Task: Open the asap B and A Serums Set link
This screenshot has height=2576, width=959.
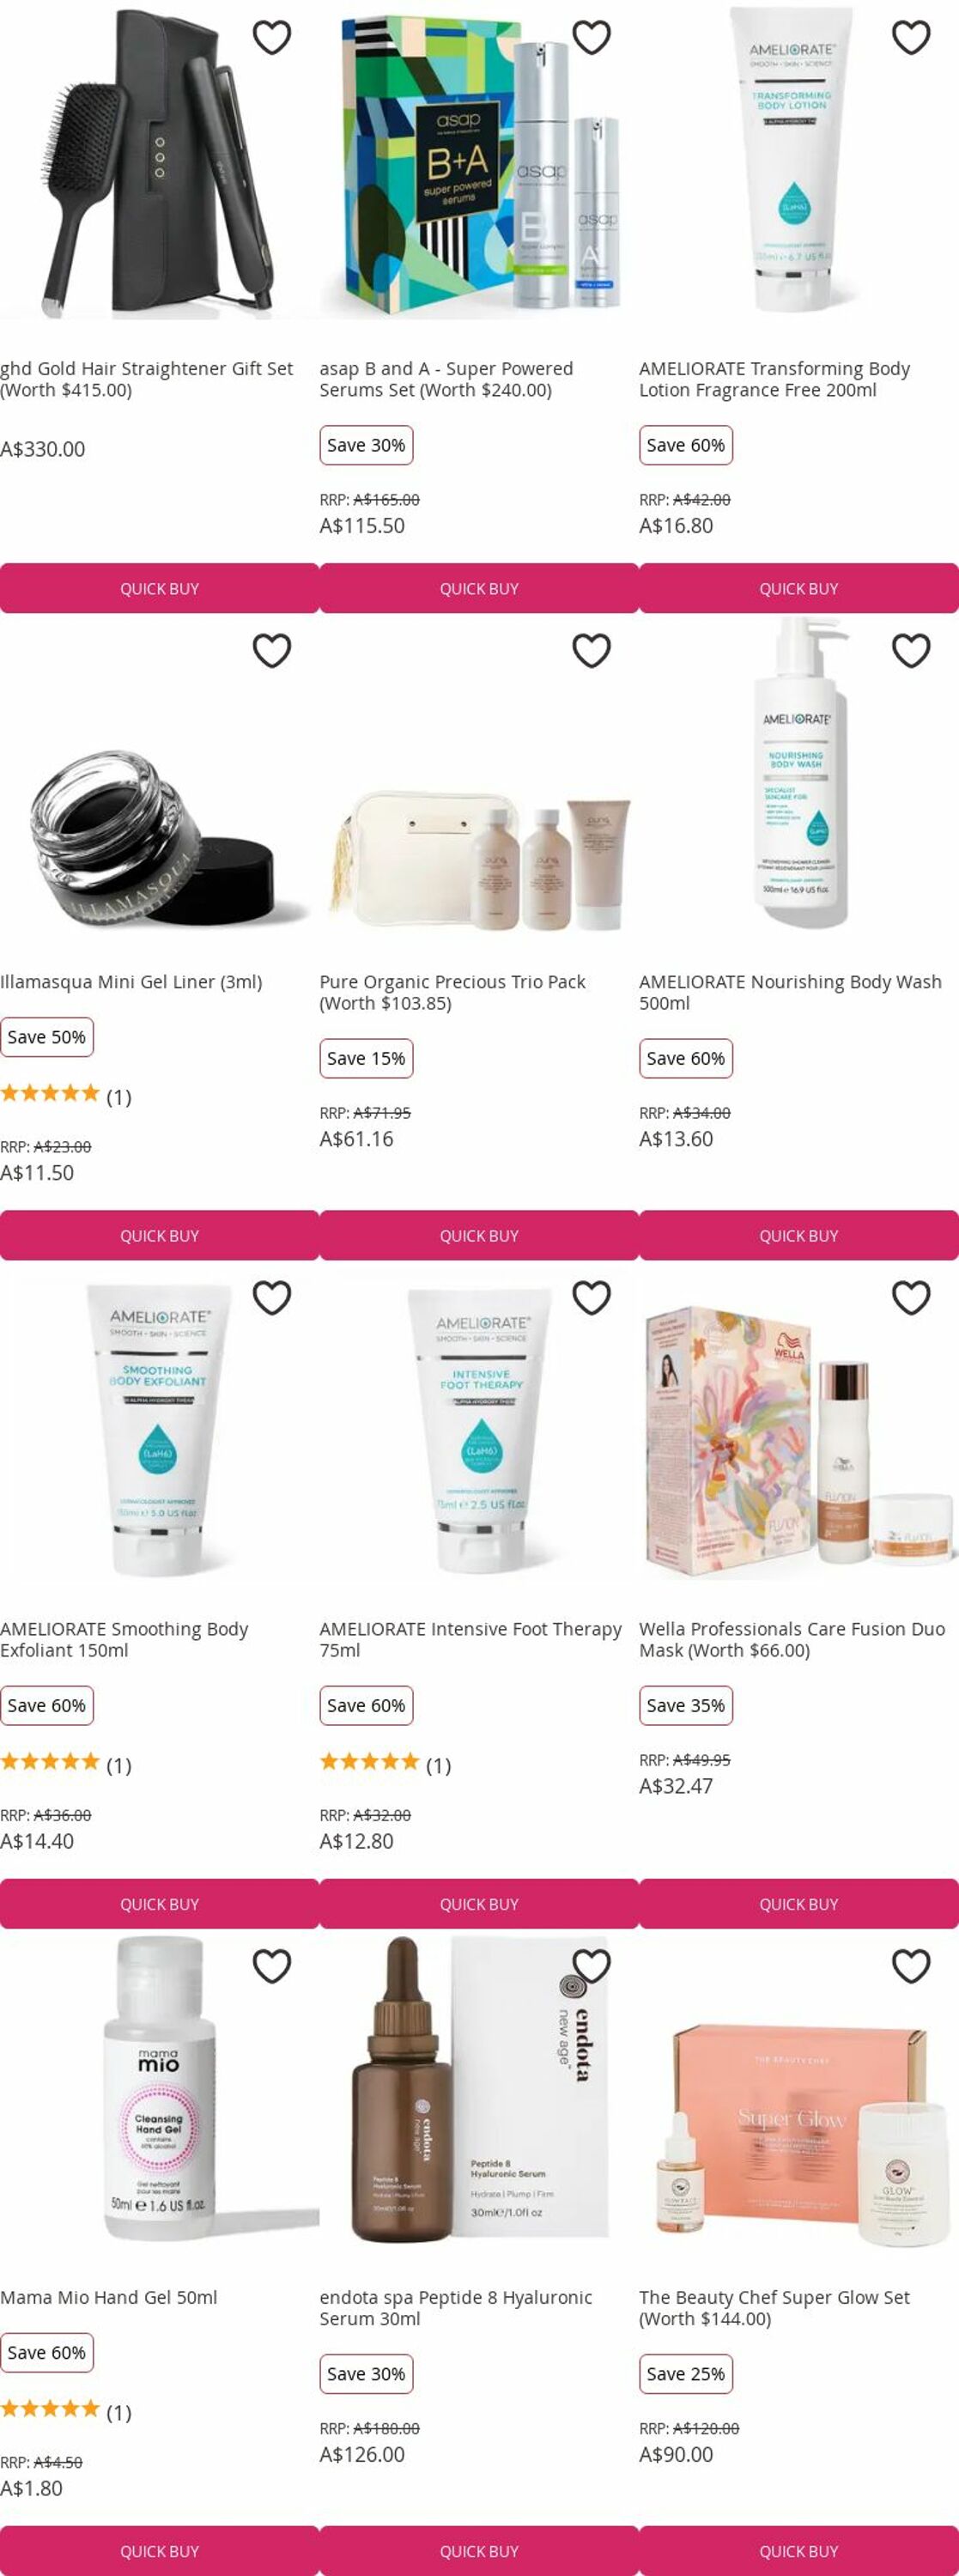Action: pyautogui.click(x=446, y=379)
